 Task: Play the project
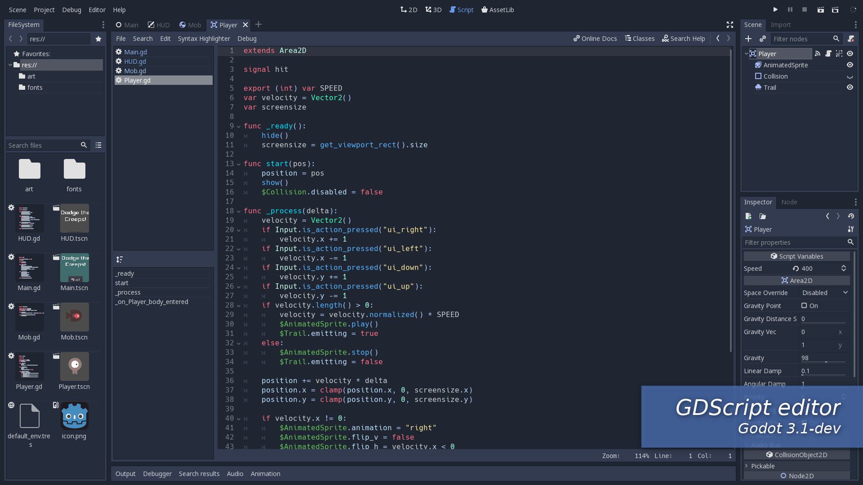(x=775, y=9)
